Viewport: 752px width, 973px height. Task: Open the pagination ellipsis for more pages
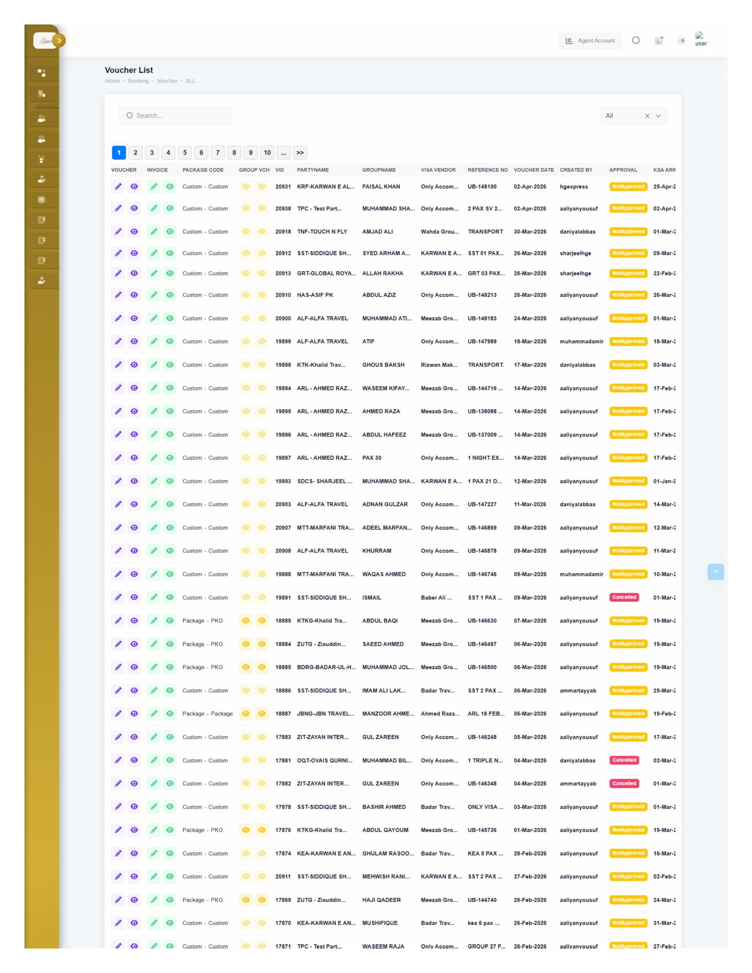[284, 153]
